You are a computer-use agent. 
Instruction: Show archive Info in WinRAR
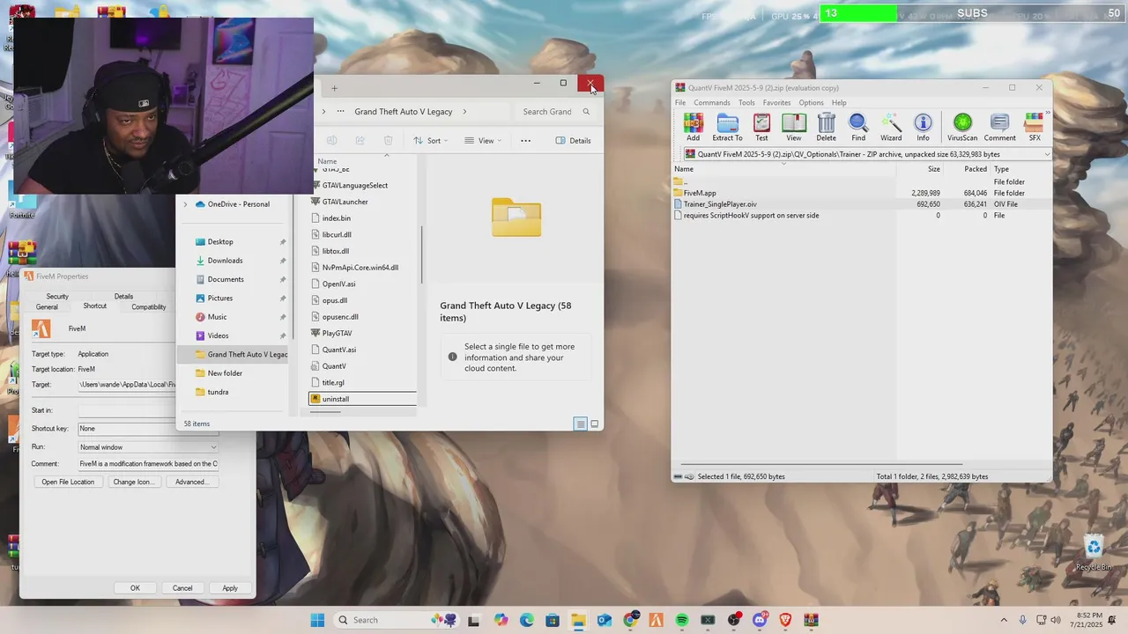pos(923,128)
